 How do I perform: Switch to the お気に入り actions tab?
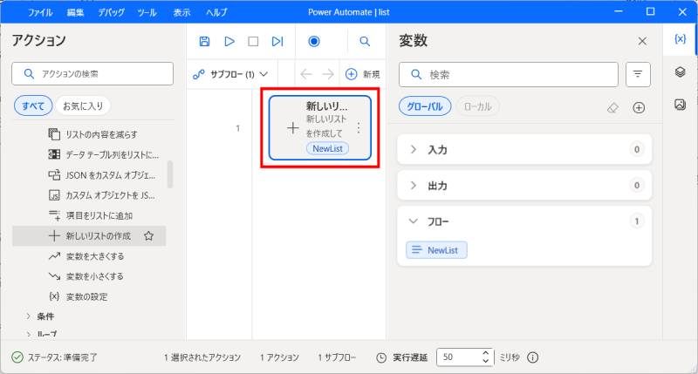click(x=83, y=105)
